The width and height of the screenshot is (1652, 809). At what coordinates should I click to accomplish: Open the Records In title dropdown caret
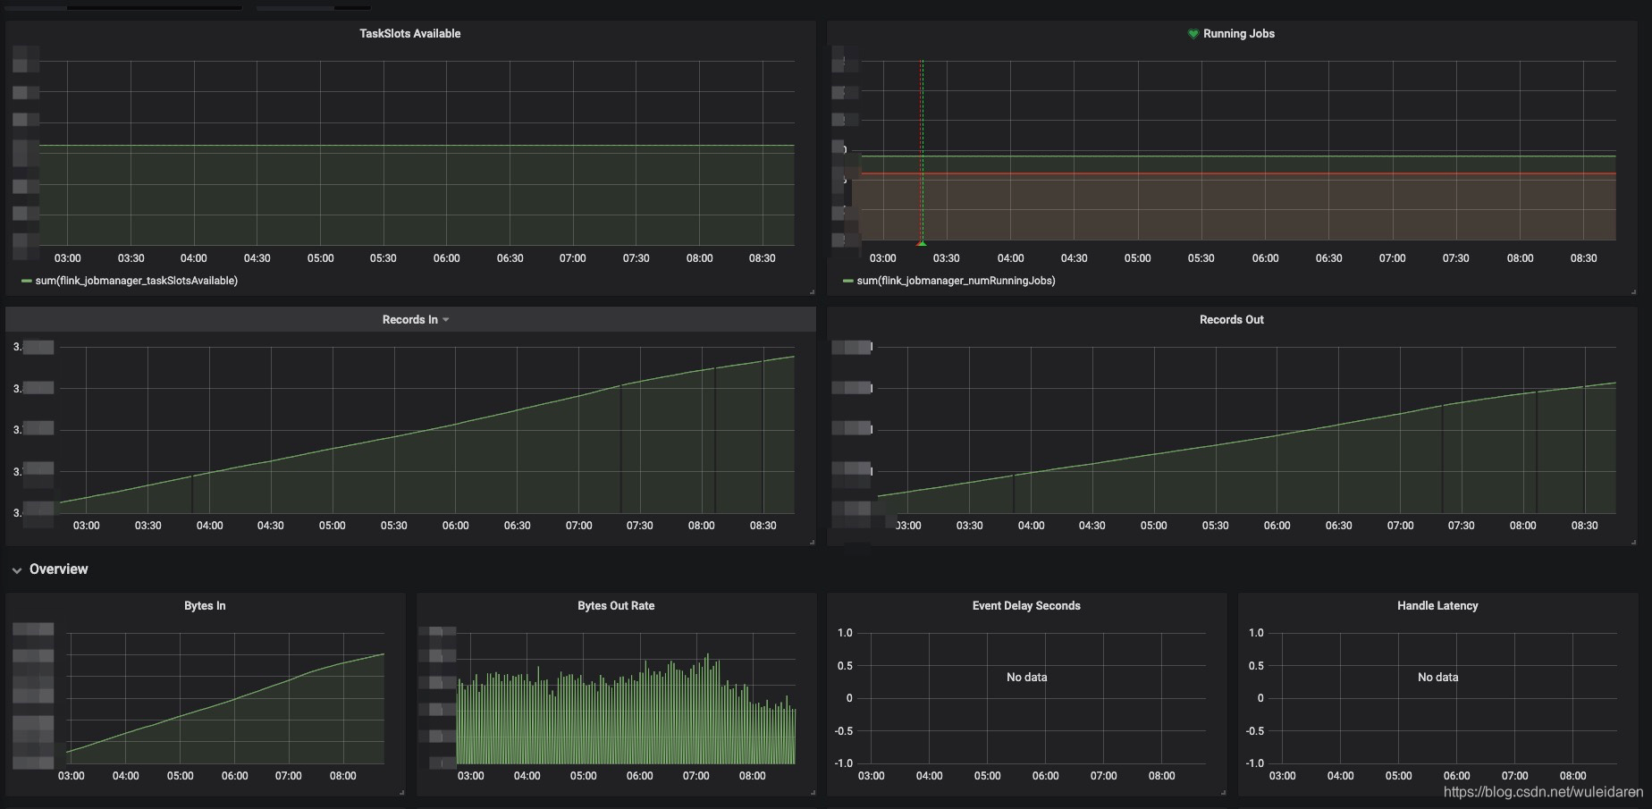(x=446, y=320)
